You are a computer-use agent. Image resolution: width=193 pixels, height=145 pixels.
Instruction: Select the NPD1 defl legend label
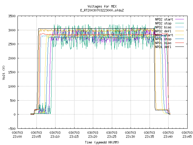[x=163, y=47]
